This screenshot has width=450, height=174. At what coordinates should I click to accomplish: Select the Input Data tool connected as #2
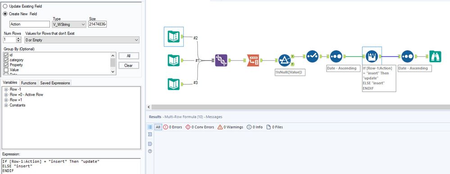tap(173, 37)
